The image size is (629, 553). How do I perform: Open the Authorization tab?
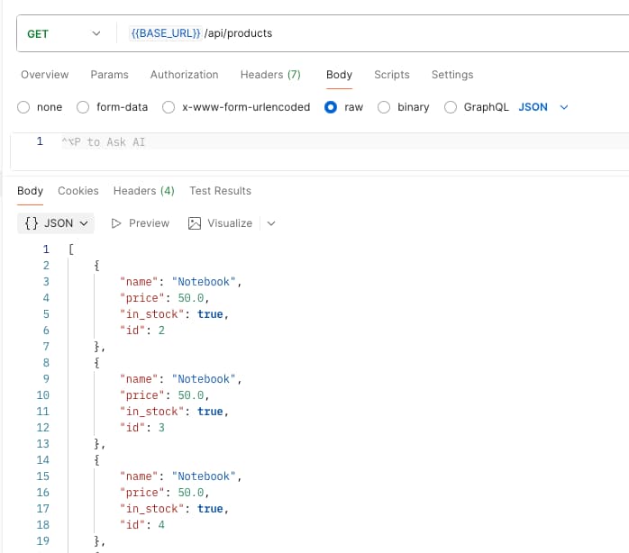[184, 75]
